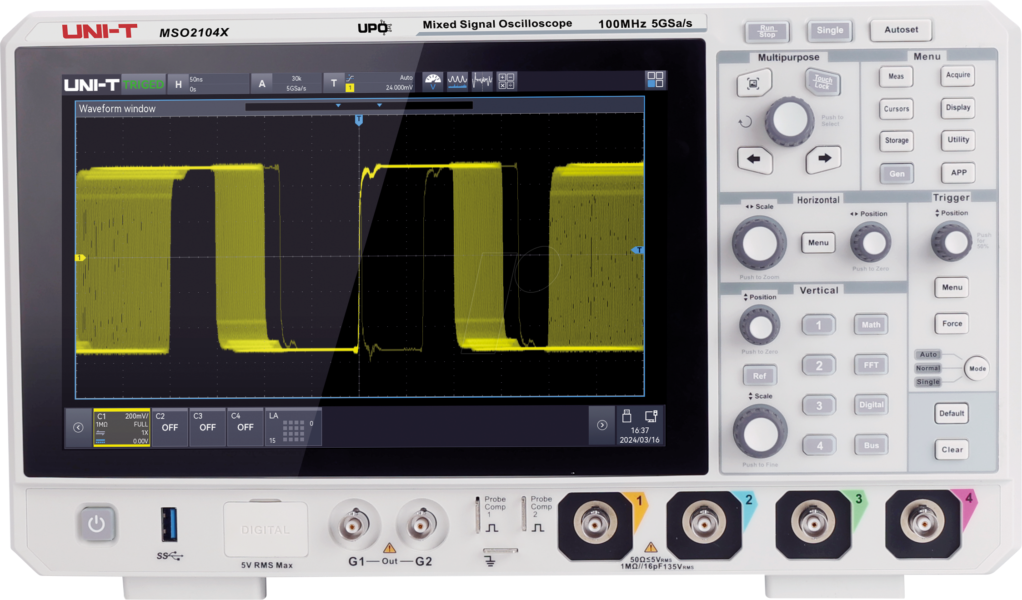Toggle Channel 2 from OFF

tap(170, 426)
